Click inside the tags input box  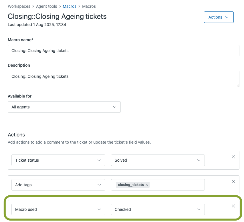pos(177,185)
